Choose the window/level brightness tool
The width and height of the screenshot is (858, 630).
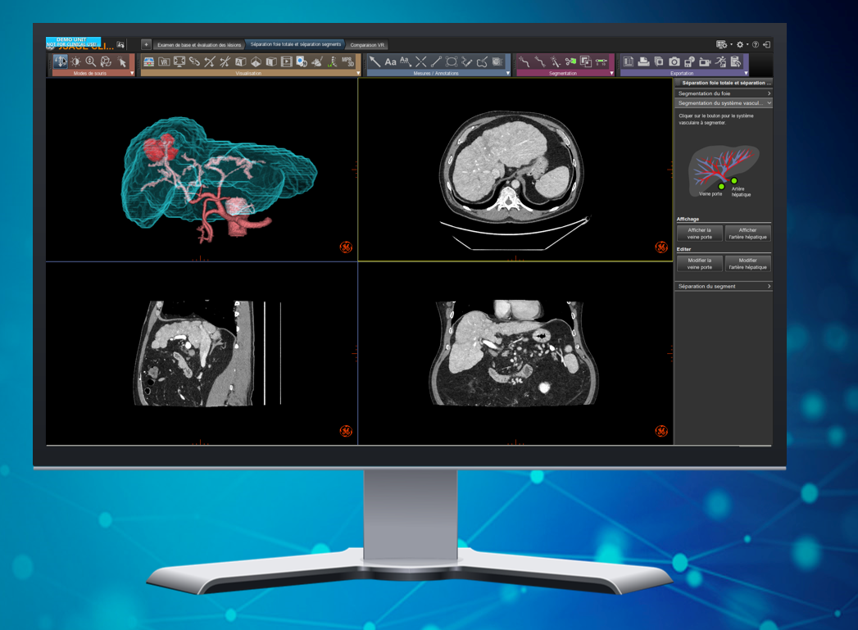[75, 62]
